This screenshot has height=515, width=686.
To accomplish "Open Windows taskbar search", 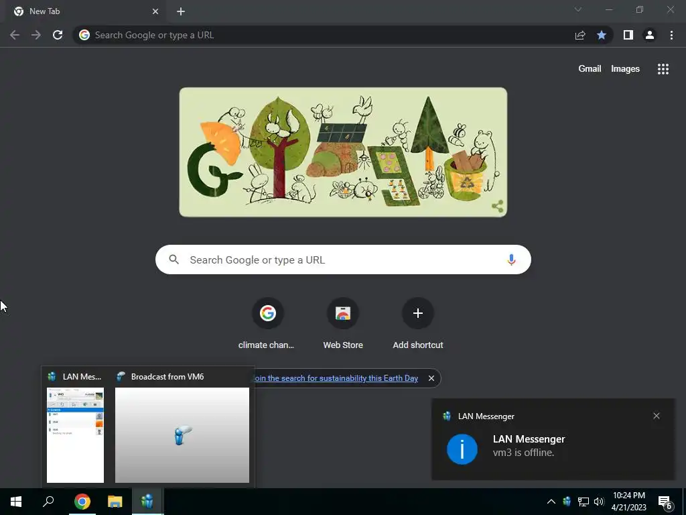I will point(48,502).
